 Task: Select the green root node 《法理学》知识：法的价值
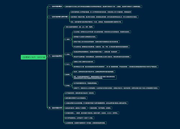coord(33,57)
